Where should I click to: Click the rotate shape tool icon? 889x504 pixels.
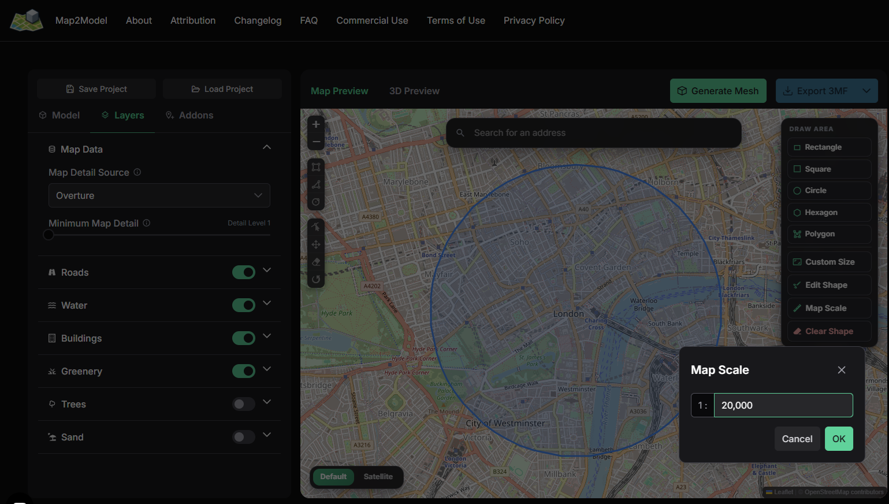tap(316, 279)
